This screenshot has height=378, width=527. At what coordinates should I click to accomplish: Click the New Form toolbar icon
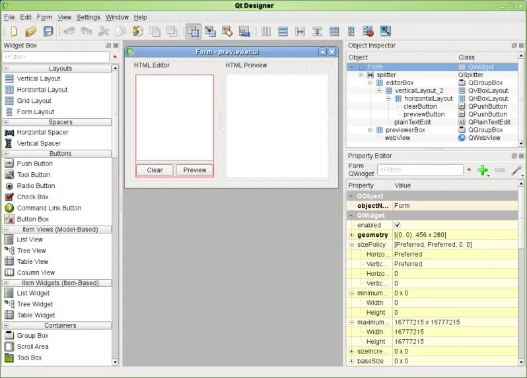13,31
